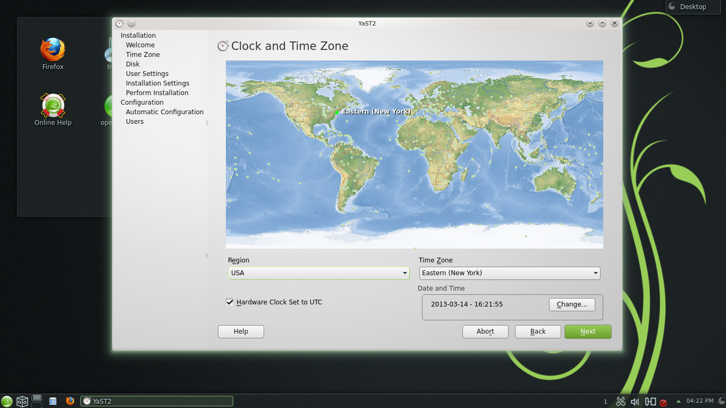Open the volume speaker tray icon
The image size is (726, 408).
click(635, 402)
